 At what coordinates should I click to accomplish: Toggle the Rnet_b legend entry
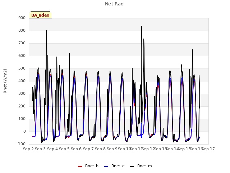pos(88,166)
